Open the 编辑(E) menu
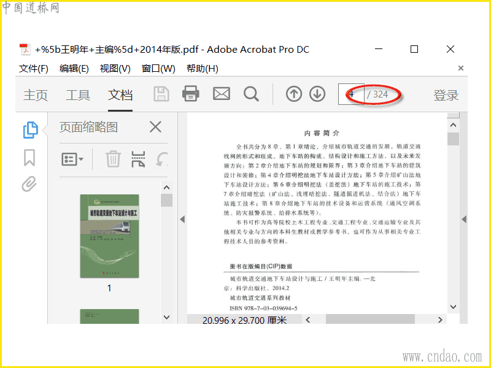The height and width of the screenshot is (368, 491). tap(74, 68)
